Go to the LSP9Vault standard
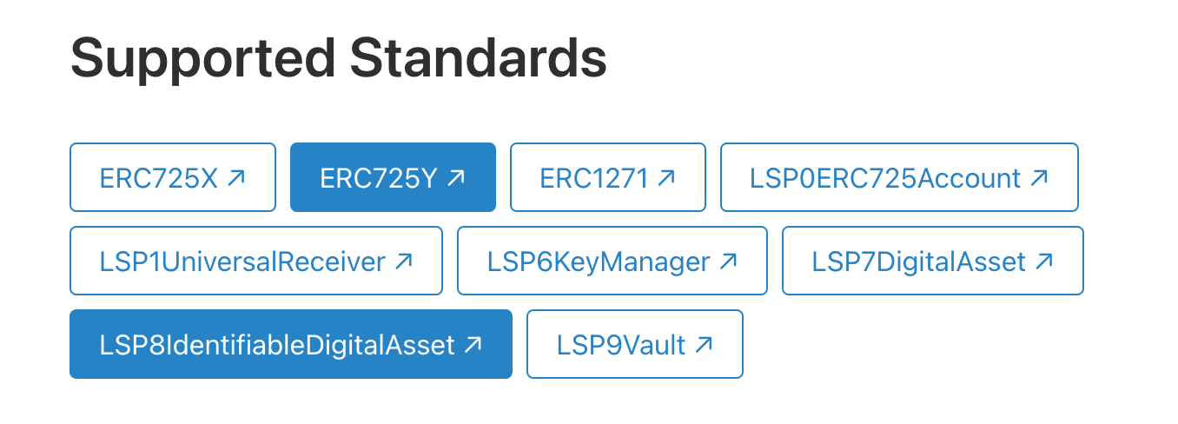The height and width of the screenshot is (424, 1178). 621,345
